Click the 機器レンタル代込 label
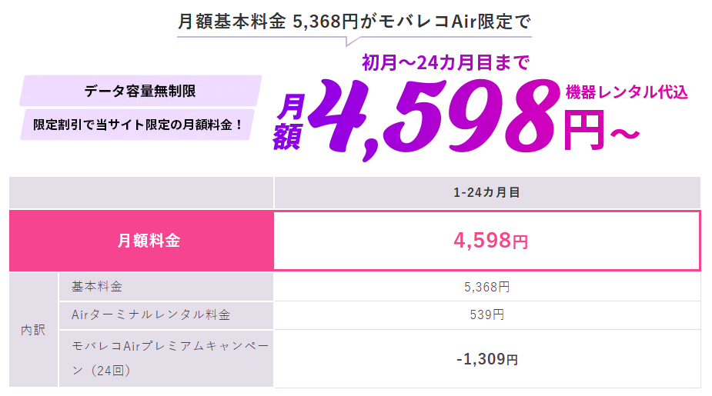Image resolution: width=712 pixels, height=396 pixels. [x=627, y=92]
